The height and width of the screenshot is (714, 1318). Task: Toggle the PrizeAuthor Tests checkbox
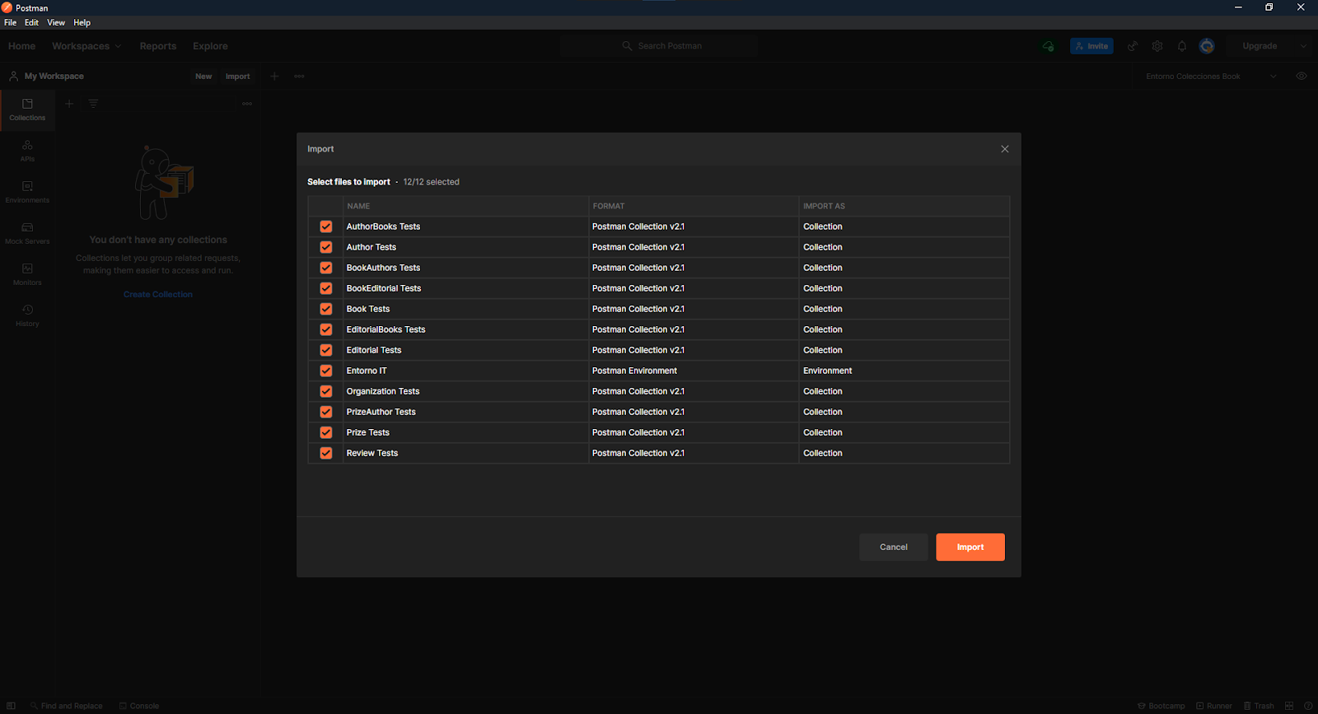point(326,412)
